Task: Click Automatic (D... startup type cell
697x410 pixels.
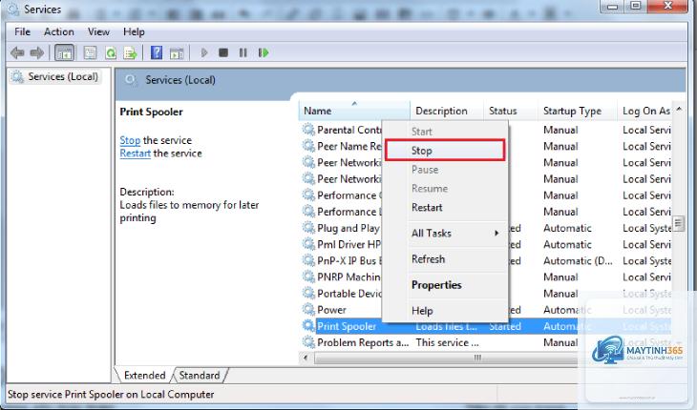Action: (578, 261)
